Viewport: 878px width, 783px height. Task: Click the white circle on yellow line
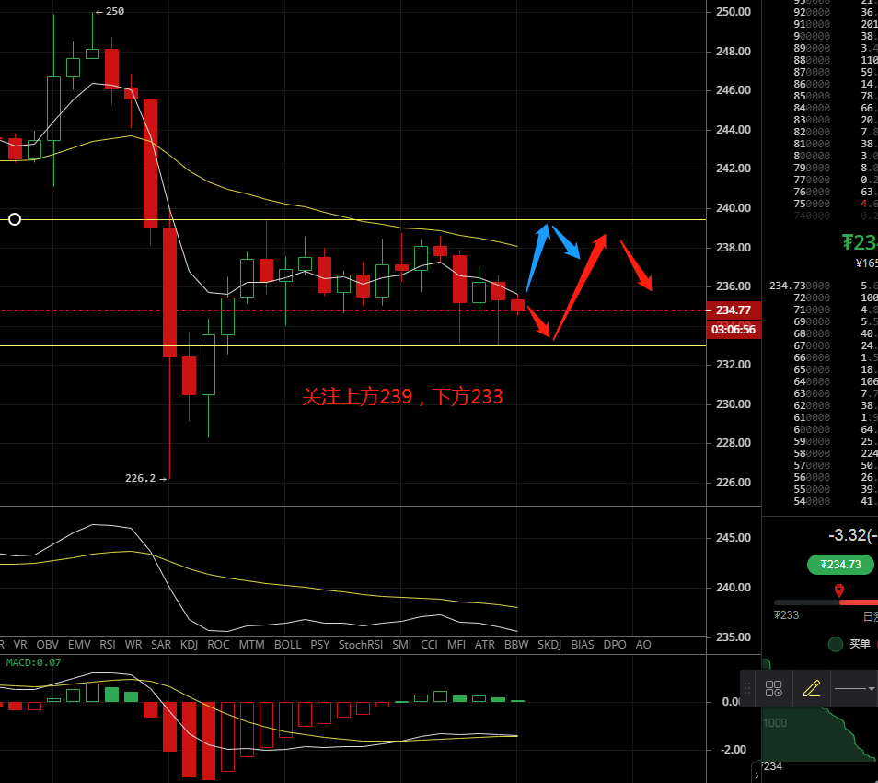15,219
